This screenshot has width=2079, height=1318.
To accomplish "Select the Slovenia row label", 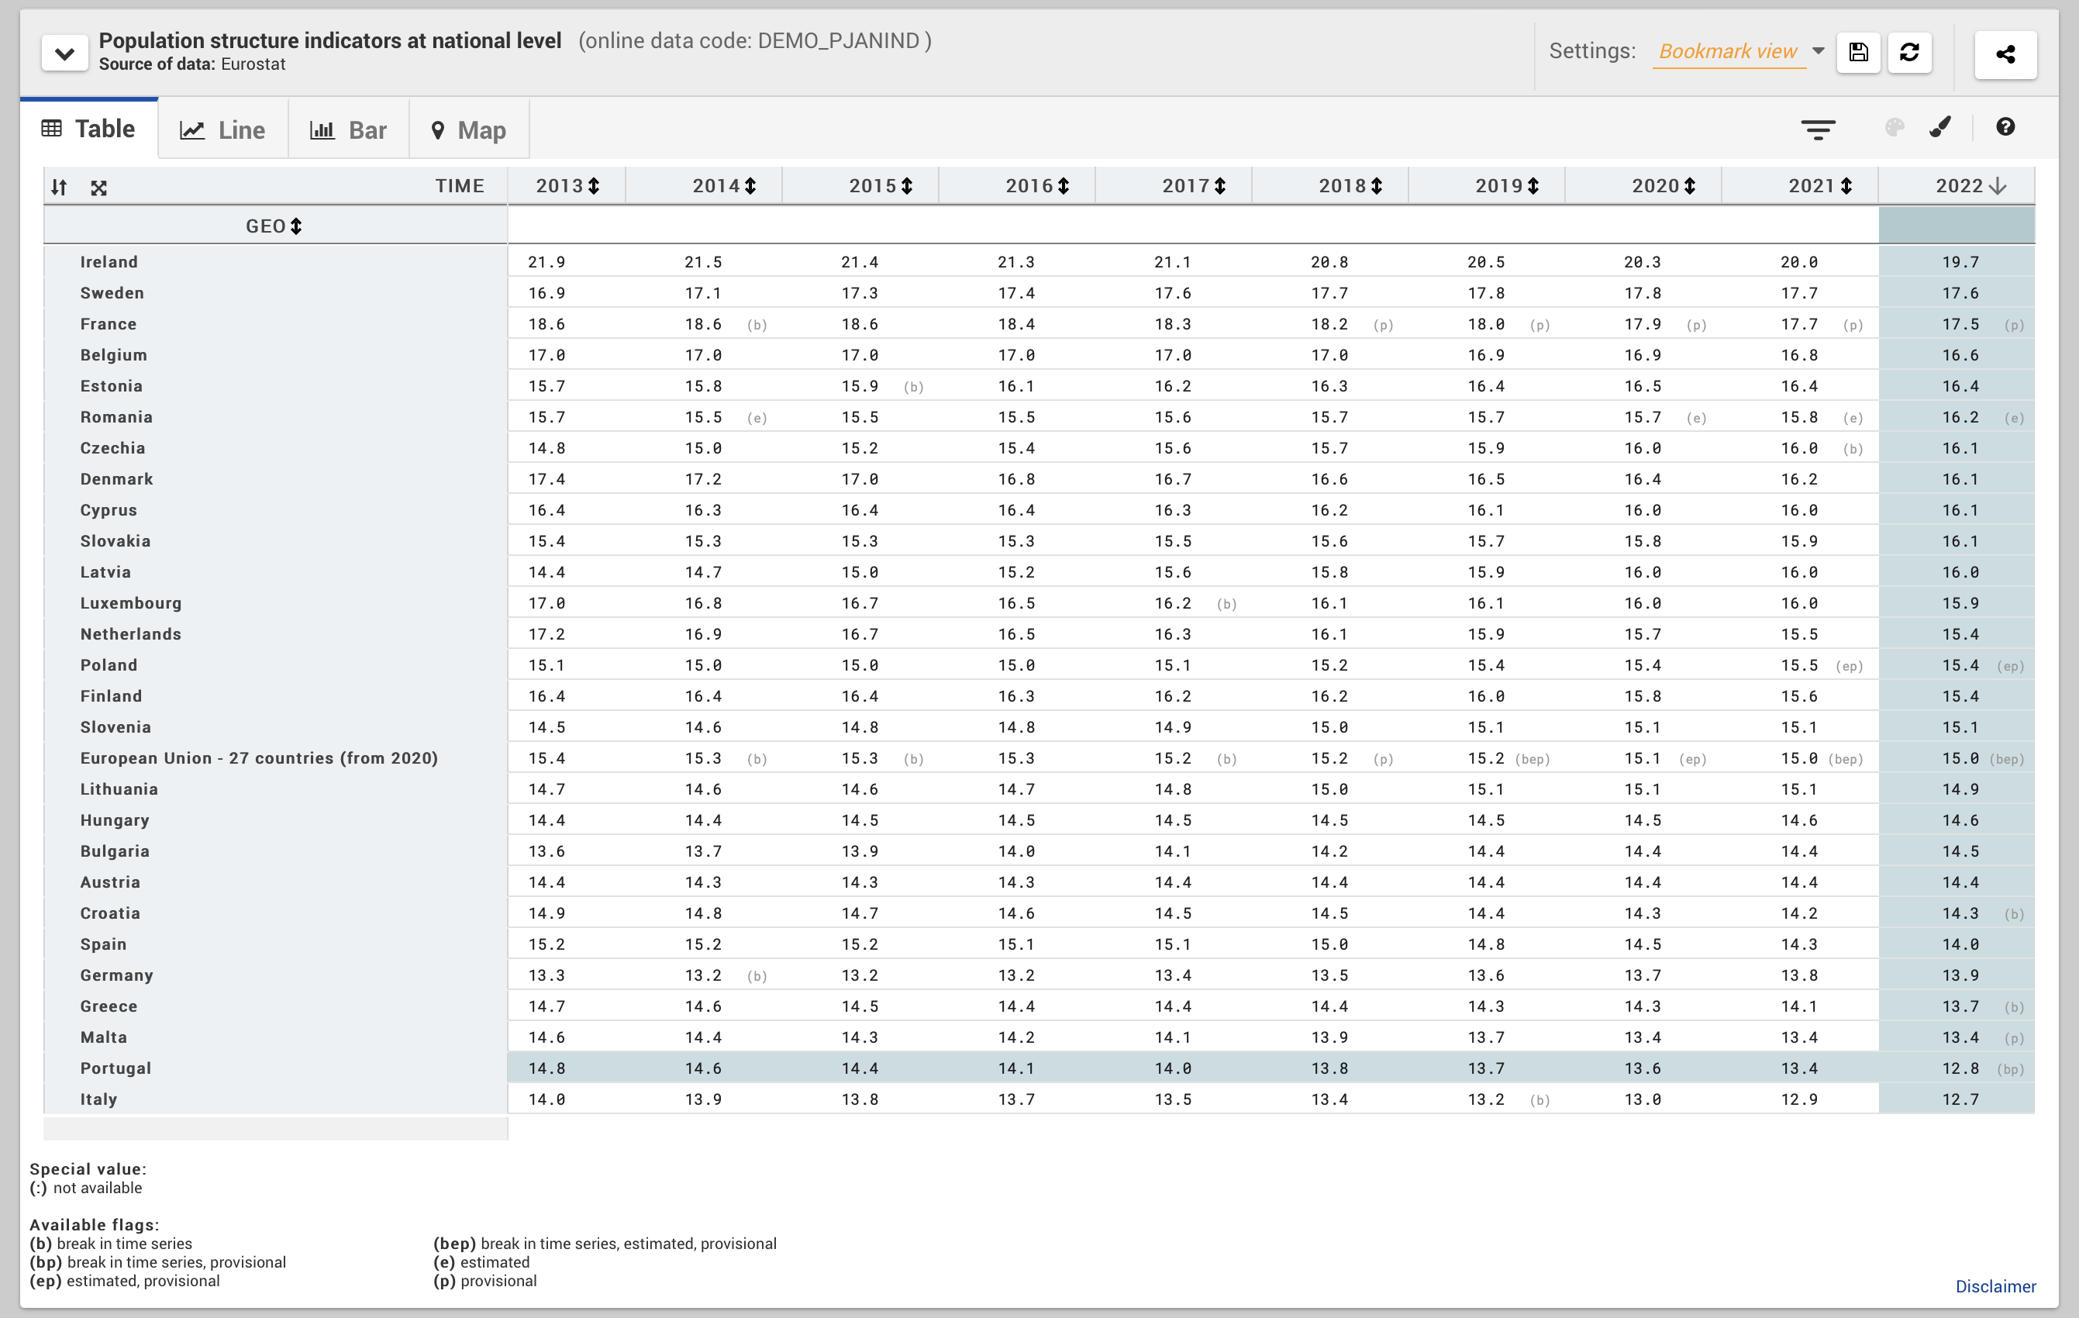I will tap(115, 727).
